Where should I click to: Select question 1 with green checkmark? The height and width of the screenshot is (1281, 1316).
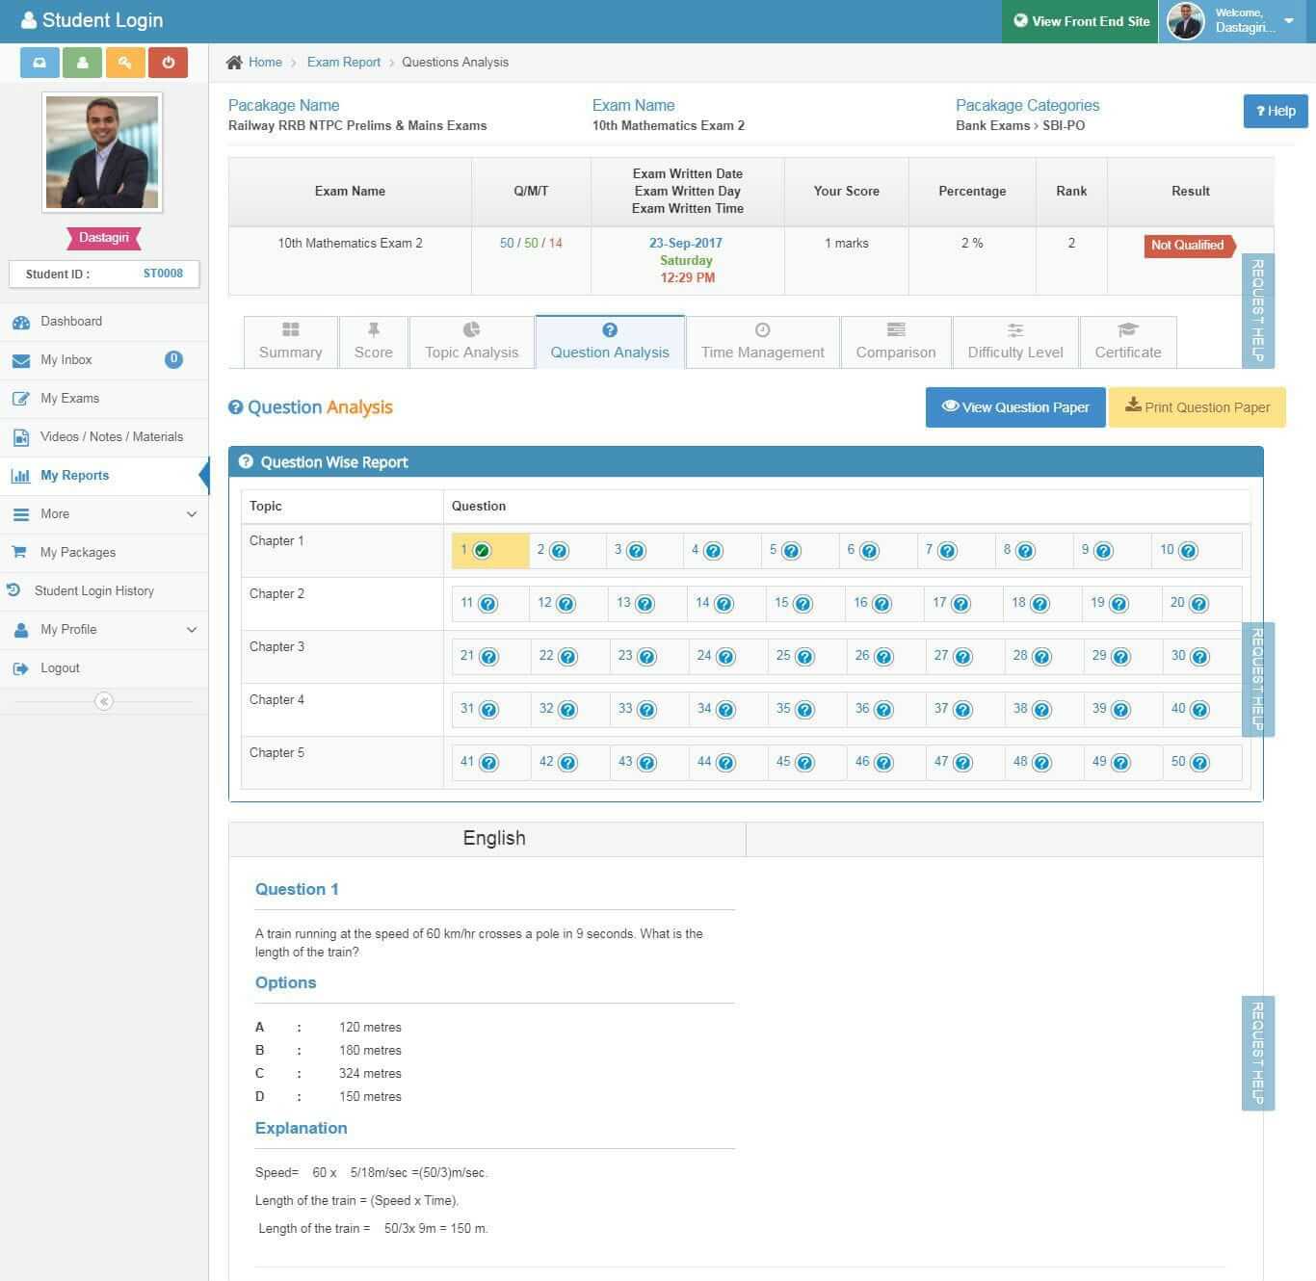482,551
